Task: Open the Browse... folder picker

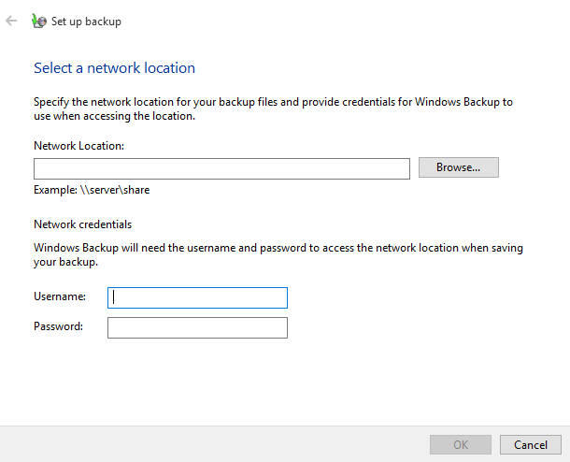Action: (459, 167)
